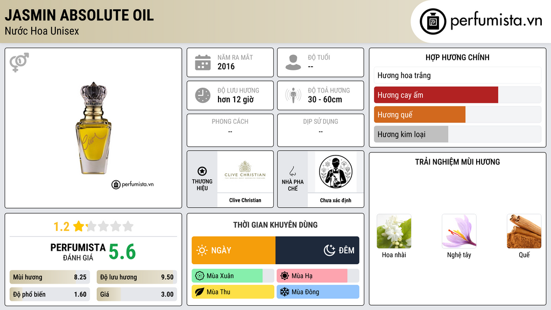Click the fifth grey rating star
551x310 pixels.
[128, 226]
